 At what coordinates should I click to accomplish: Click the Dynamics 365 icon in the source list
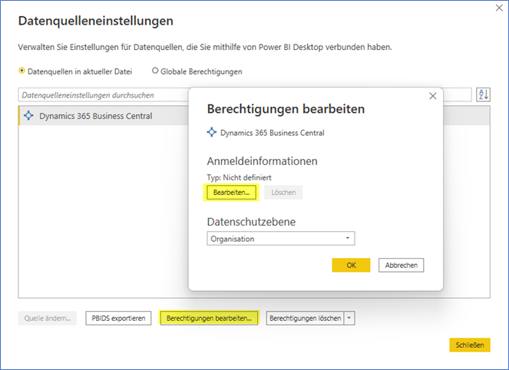(29, 116)
